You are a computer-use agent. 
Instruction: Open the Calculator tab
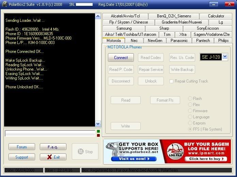point(216,16)
